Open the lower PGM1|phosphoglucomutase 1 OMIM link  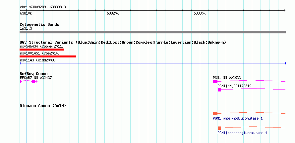242,133
